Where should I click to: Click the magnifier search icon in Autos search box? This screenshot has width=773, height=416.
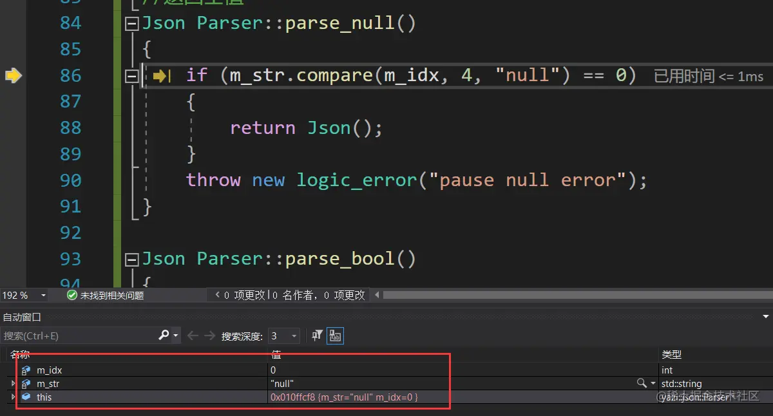164,335
